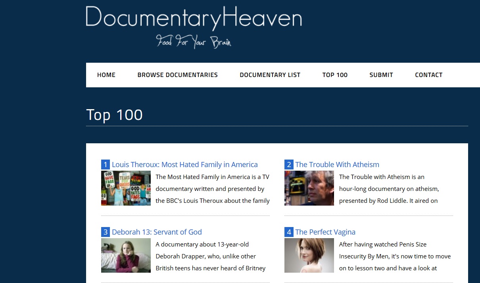Open the Contact page

coord(428,75)
